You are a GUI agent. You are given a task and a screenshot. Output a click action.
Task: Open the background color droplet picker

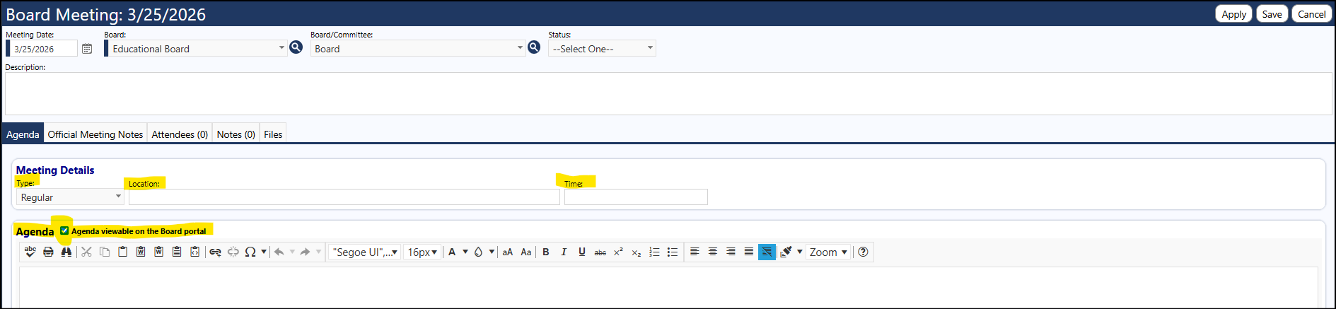[x=478, y=252]
